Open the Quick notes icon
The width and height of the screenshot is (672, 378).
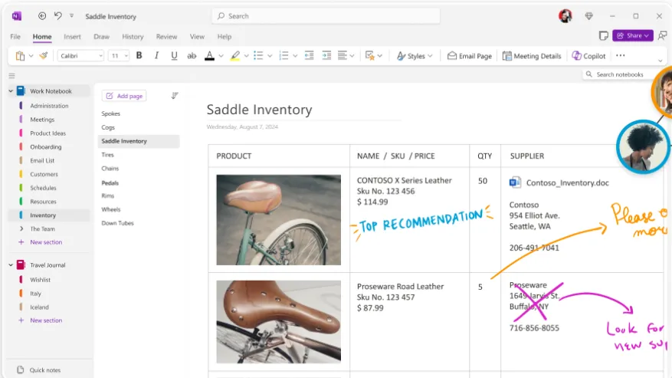[20, 370]
